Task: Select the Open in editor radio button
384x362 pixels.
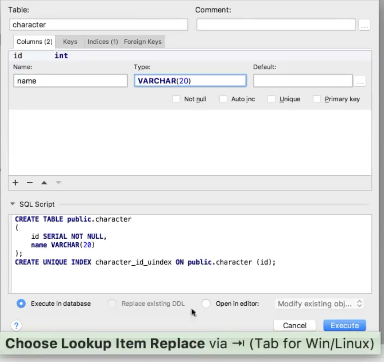Action: pyautogui.click(x=206, y=304)
